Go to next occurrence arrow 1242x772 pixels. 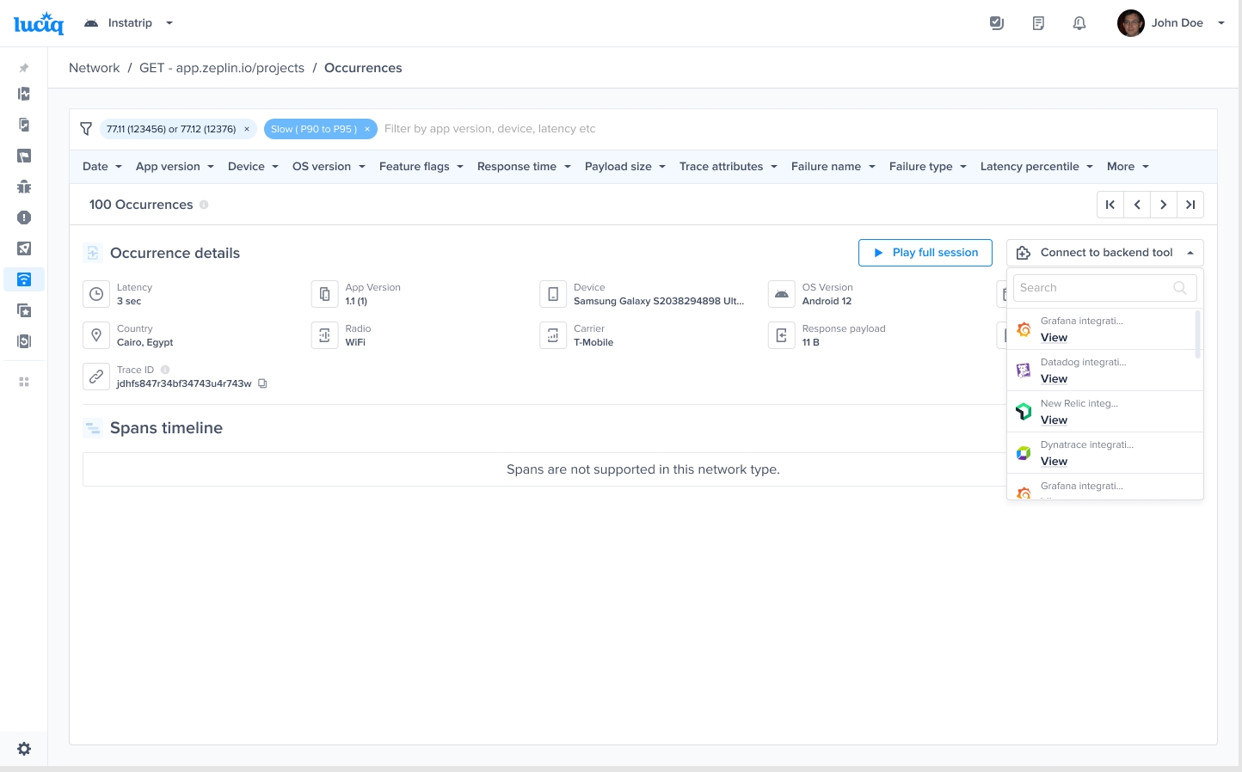[1164, 205]
